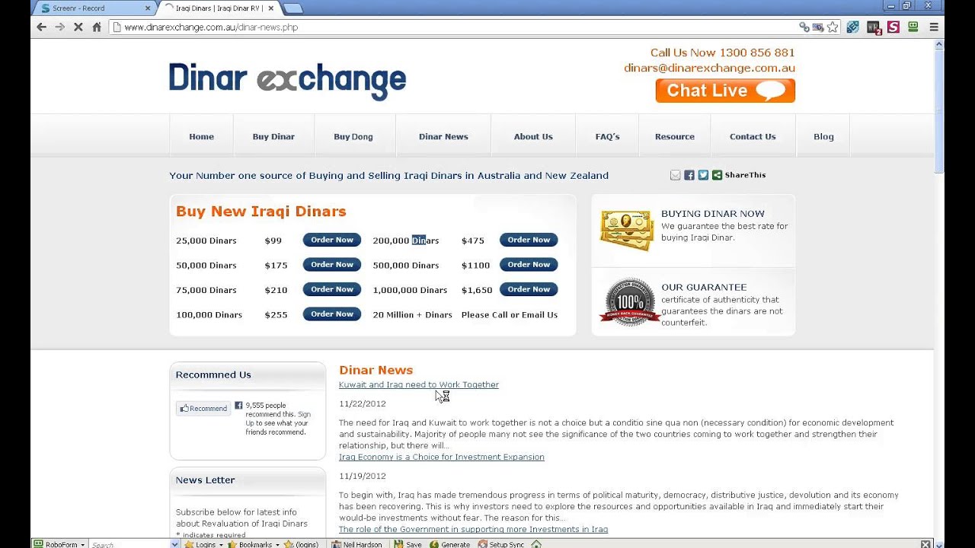
Task: Order 1,000,000 Dinars for $1,650
Action: (529, 289)
